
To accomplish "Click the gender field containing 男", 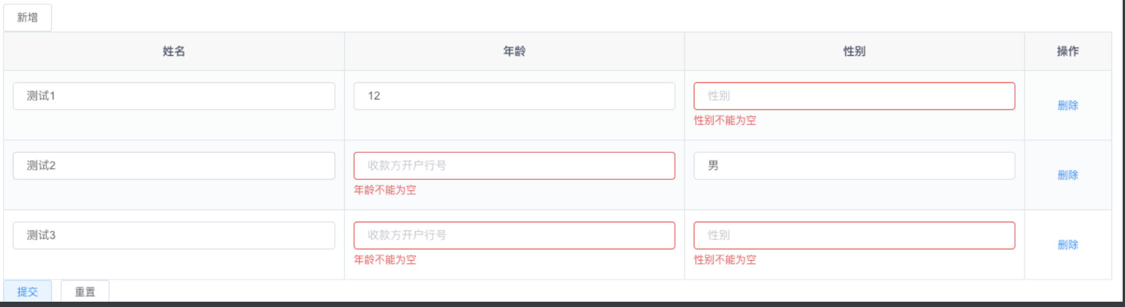I will click(x=854, y=166).
